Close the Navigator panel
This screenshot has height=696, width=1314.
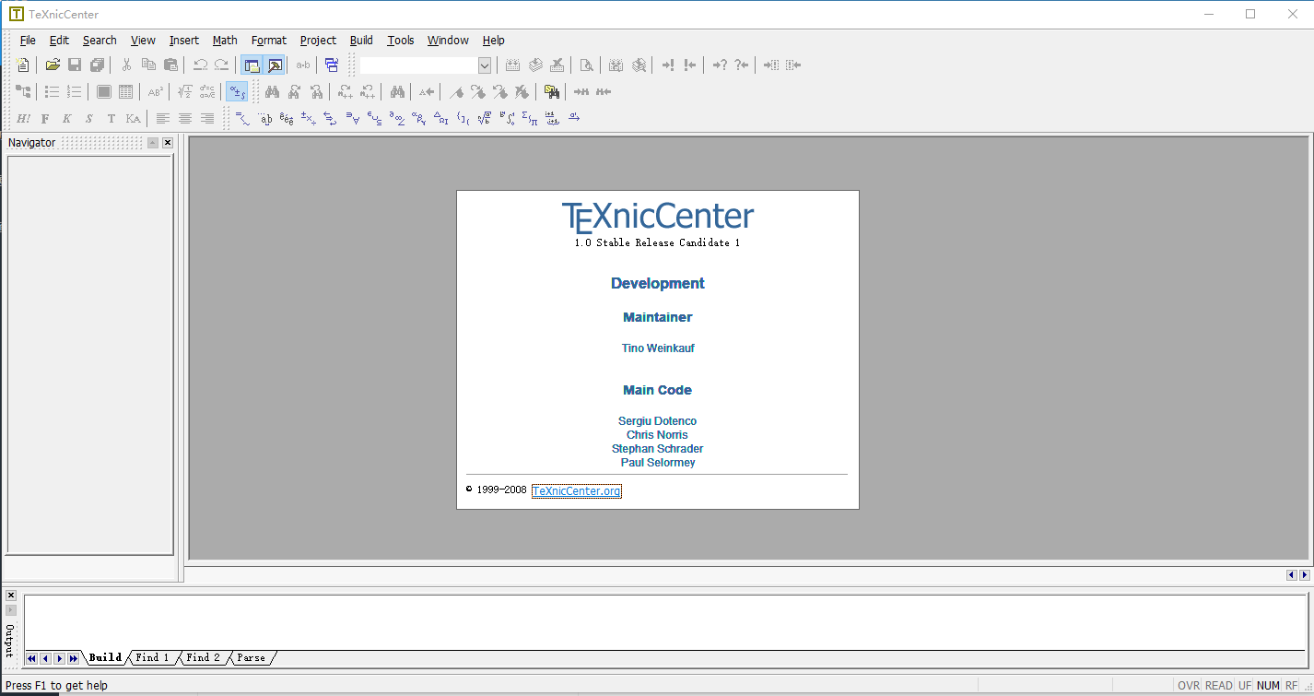pyautogui.click(x=168, y=143)
